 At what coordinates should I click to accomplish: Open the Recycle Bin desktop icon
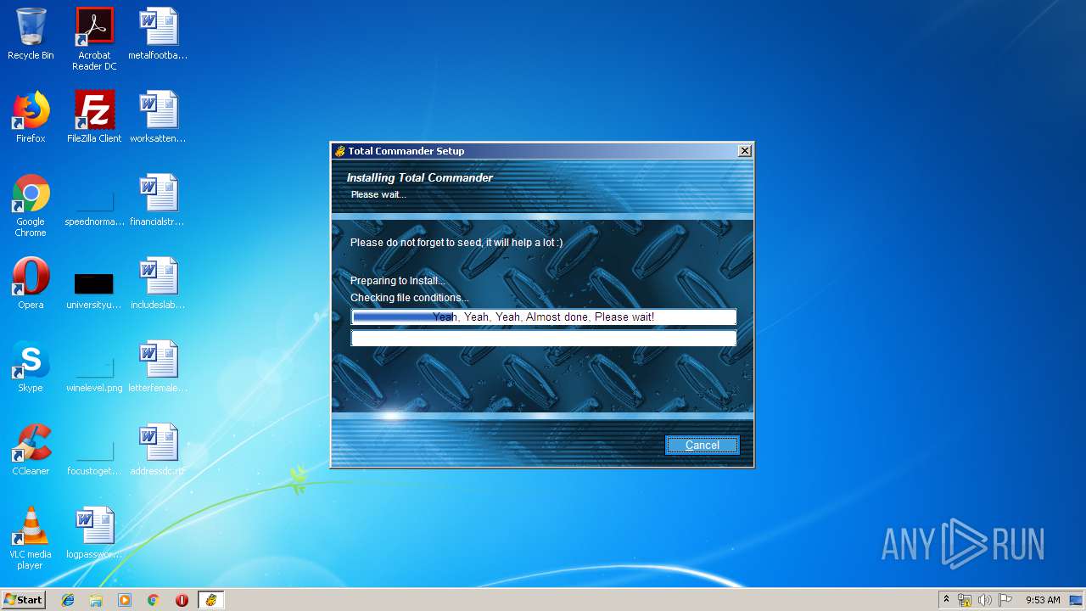pyautogui.click(x=31, y=35)
